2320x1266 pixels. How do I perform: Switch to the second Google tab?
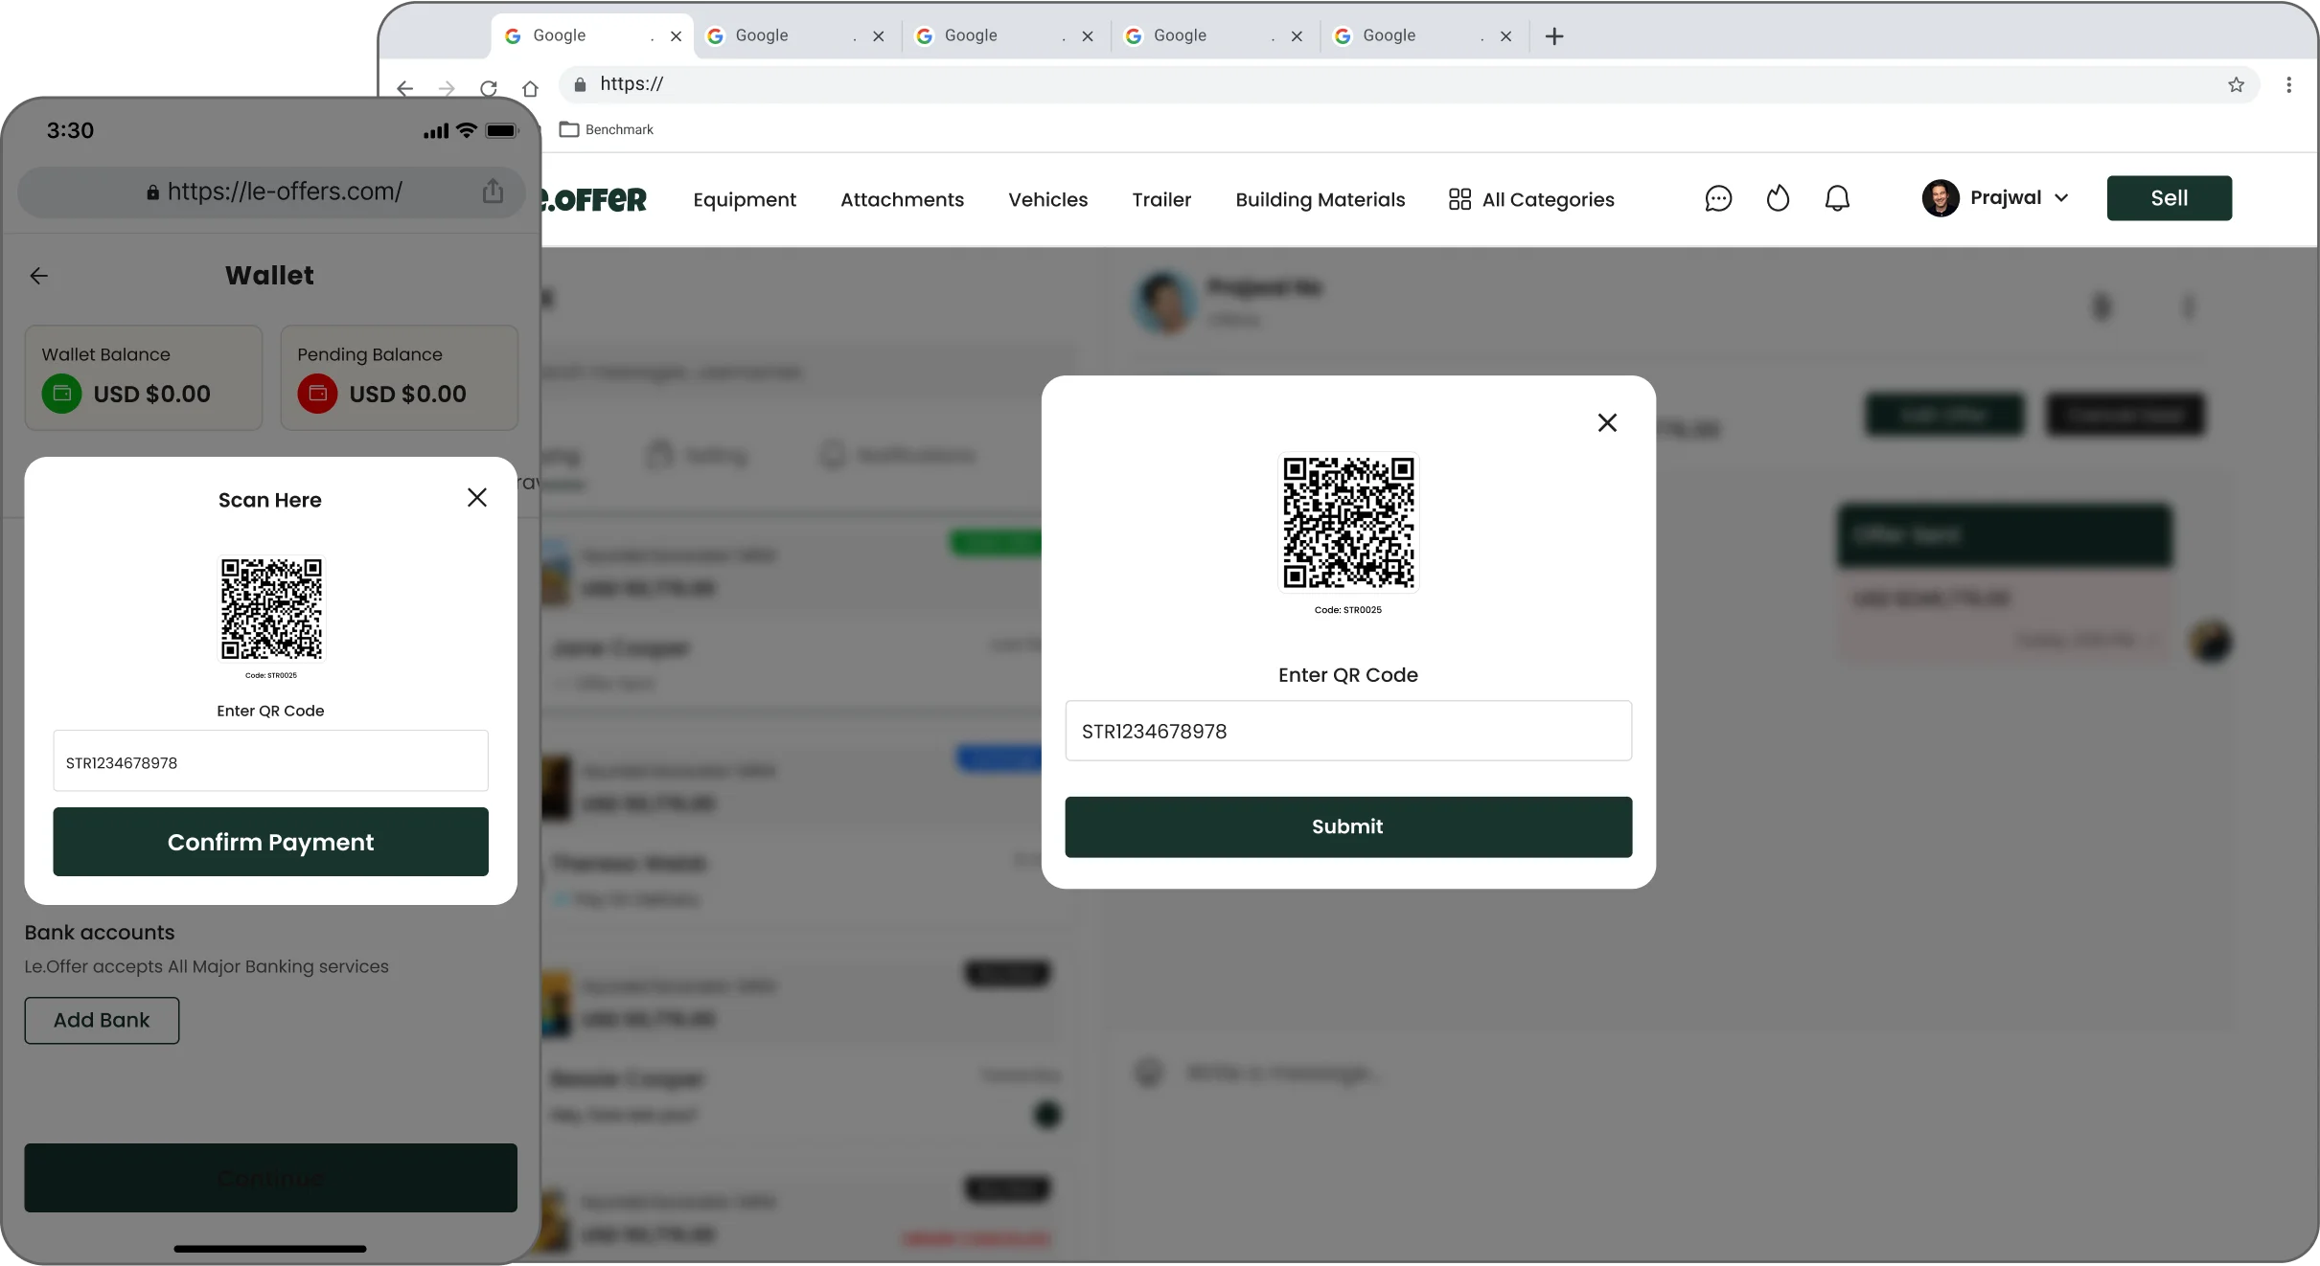pyautogui.click(x=795, y=35)
